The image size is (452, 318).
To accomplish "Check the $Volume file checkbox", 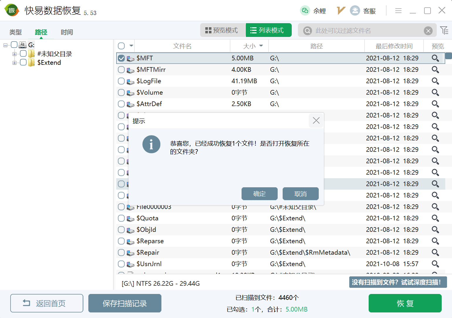I will 121,93.
